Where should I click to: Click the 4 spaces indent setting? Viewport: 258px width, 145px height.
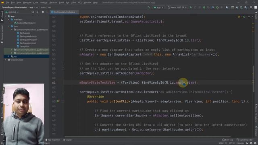pyautogui.click(x=241, y=143)
